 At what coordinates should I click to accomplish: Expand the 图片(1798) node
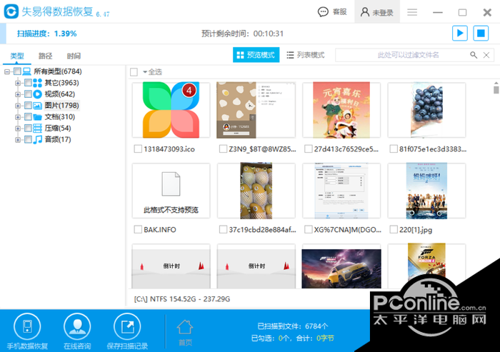tap(18, 106)
